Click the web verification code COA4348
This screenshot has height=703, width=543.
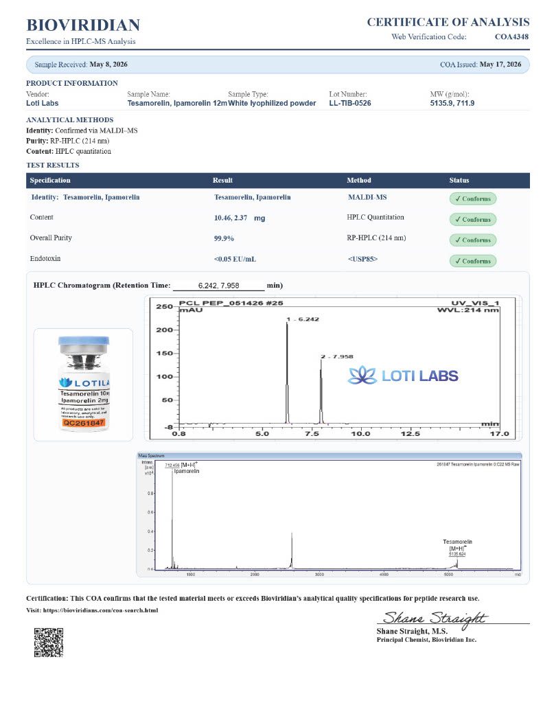pos(511,37)
